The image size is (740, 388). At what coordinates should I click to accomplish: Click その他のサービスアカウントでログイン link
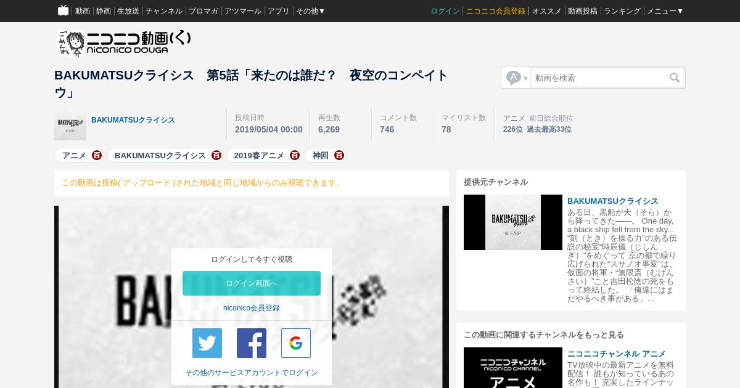[x=252, y=373]
